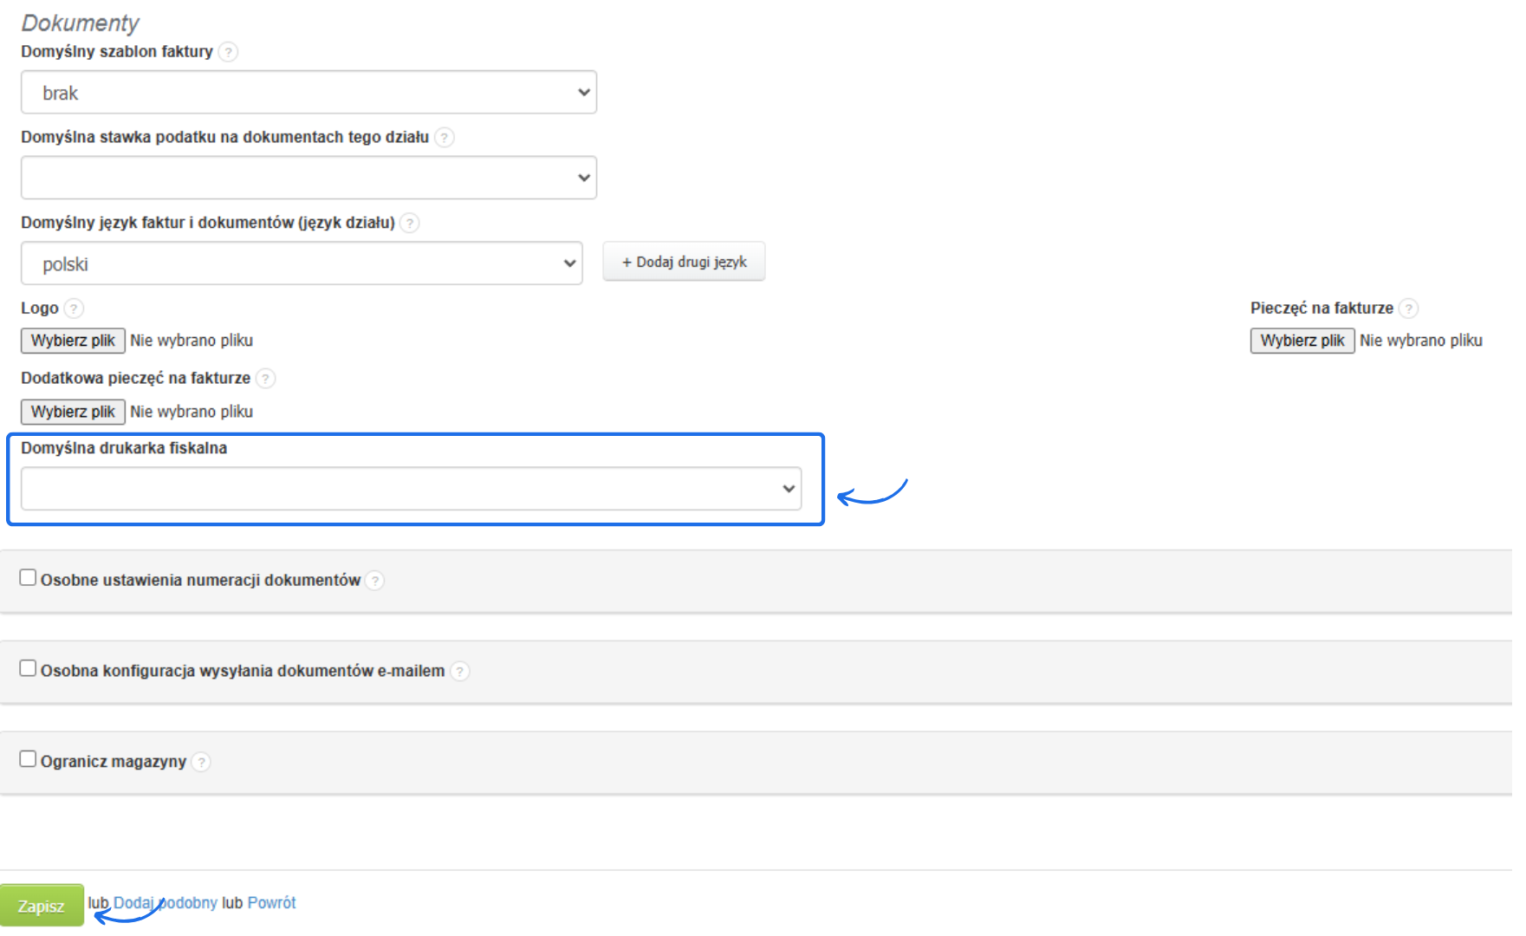The width and height of the screenshot is (1526, 936).
Task: Click help icon beside Dodatkowa pieczęć na fakturze
Action: click(x=266, y=379)
